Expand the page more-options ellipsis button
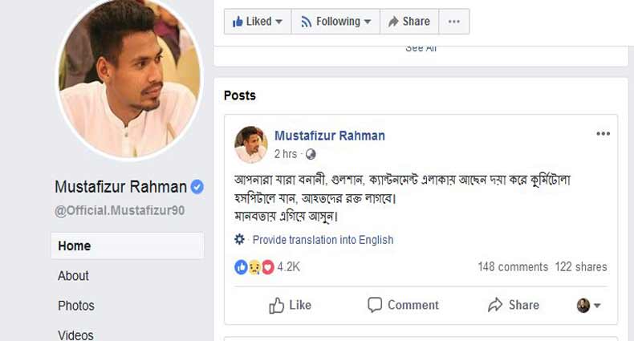This screenshot has height=341, width=634. (x=454, y=22)
